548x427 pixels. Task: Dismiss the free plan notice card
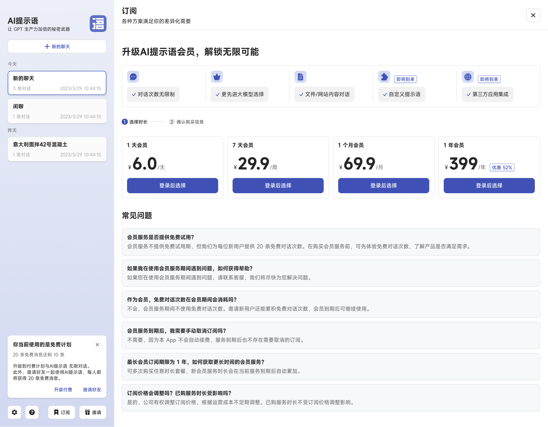(97, 345)
